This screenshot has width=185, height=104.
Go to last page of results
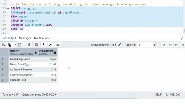(182, 45)
